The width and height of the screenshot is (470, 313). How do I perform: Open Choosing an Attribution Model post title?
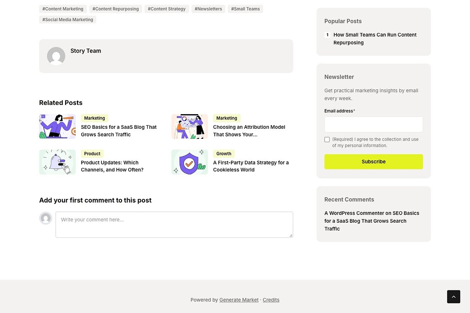[249, 131]
